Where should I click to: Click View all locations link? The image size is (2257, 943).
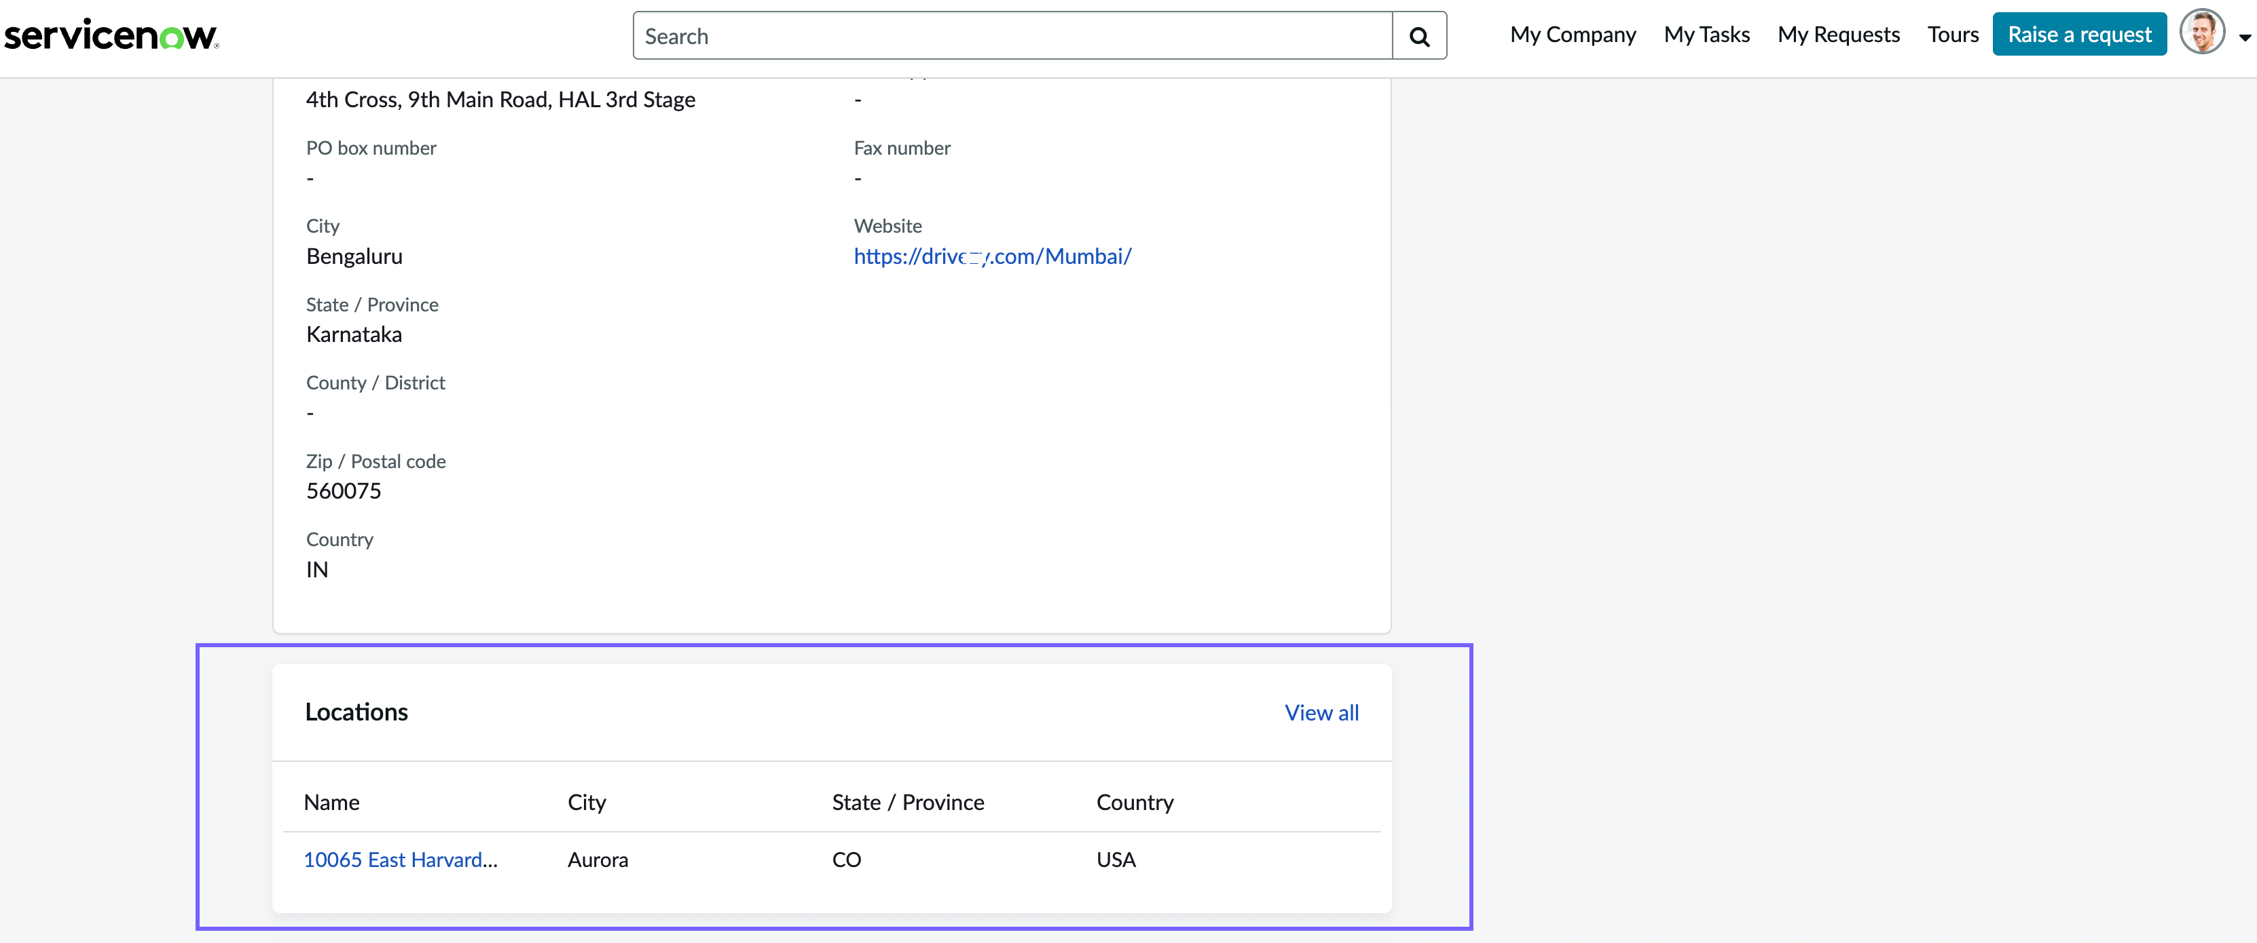point(1321,713)
